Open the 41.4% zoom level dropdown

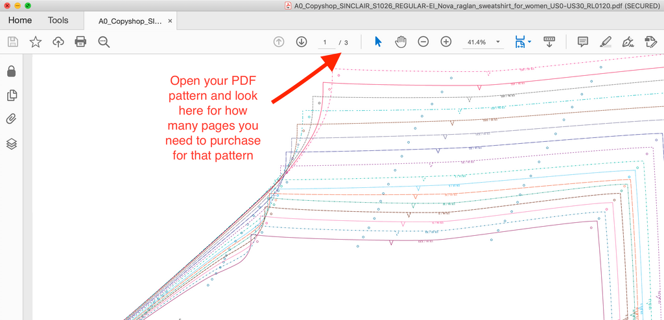(483, 42)
